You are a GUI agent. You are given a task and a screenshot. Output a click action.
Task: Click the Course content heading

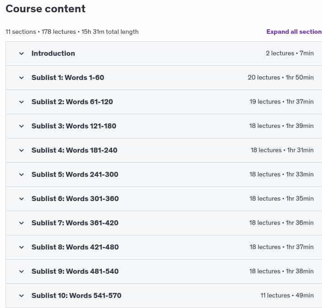click(x=45, y=9)
